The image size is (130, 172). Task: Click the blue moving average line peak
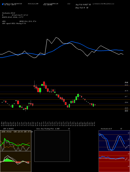(x=72, y=41)
